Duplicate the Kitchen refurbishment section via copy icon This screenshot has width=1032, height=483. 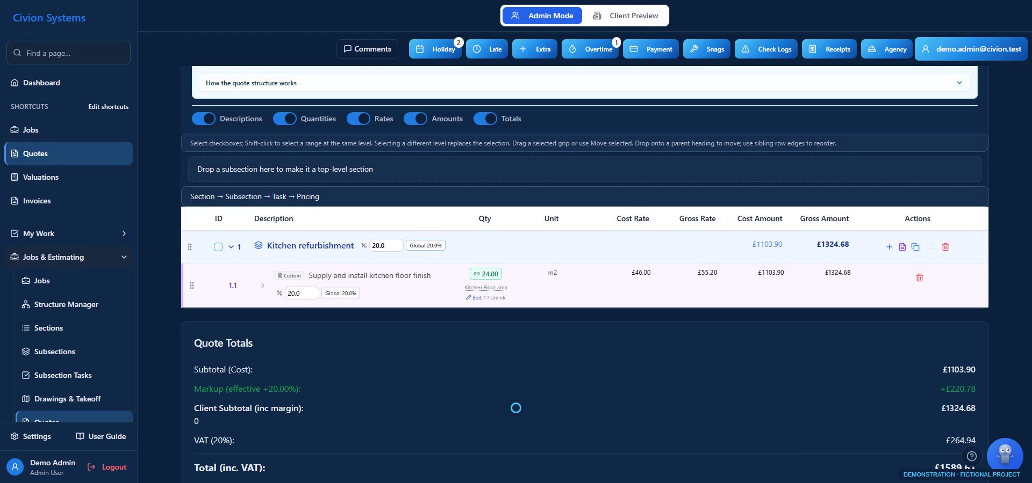915,247
